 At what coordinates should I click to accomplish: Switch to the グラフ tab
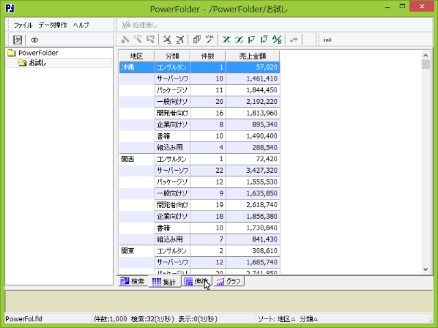click(229, 282)
